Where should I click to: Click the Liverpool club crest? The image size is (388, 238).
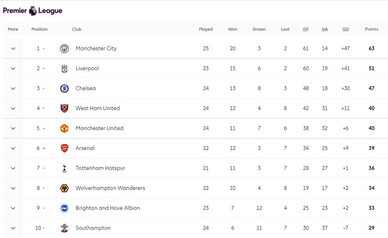[64, 69]
